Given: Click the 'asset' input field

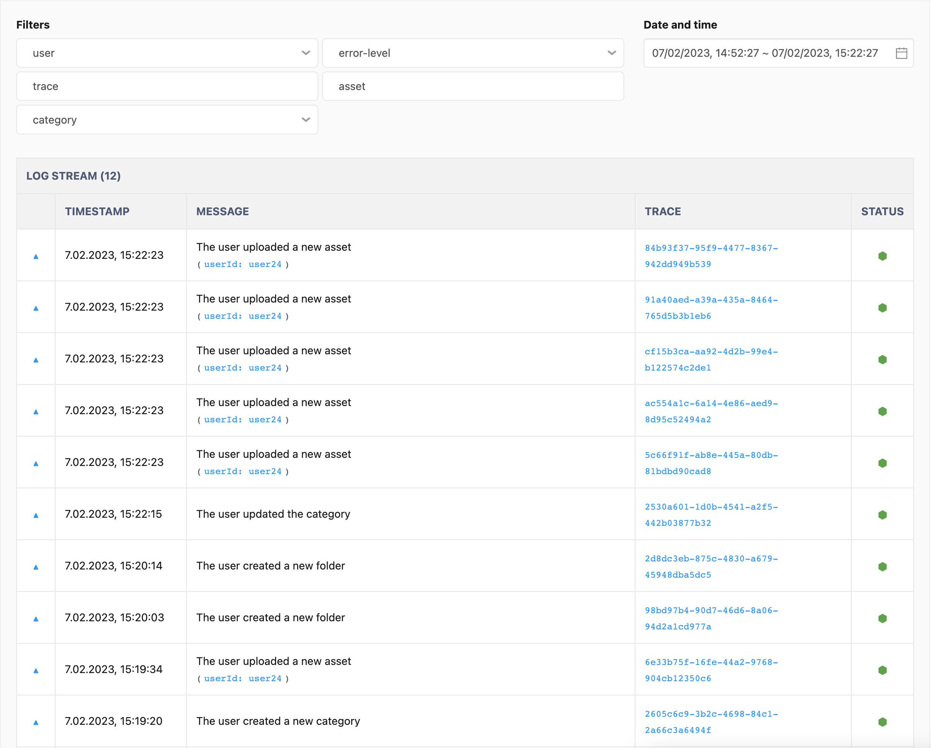Looking at the screenshot, I should 473,86.
